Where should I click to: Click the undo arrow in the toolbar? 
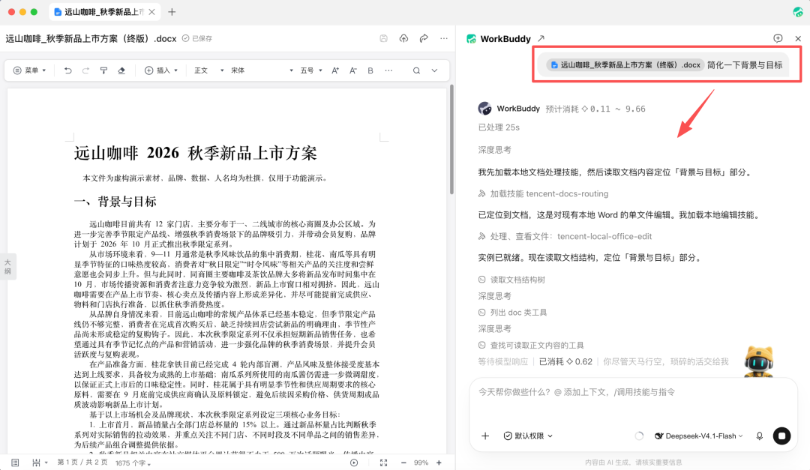[x=67, y=70]
